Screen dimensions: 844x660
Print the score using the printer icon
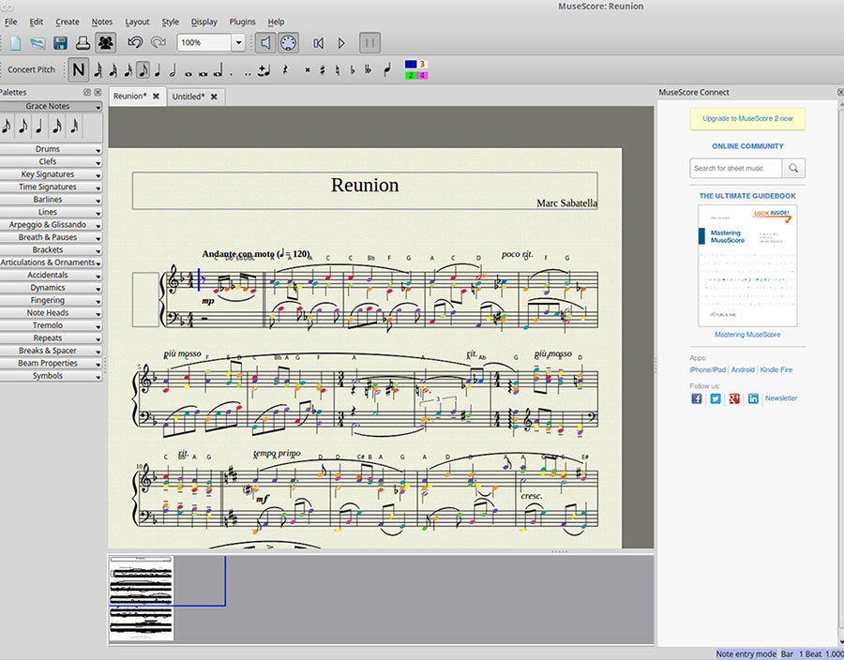(83, 42)
